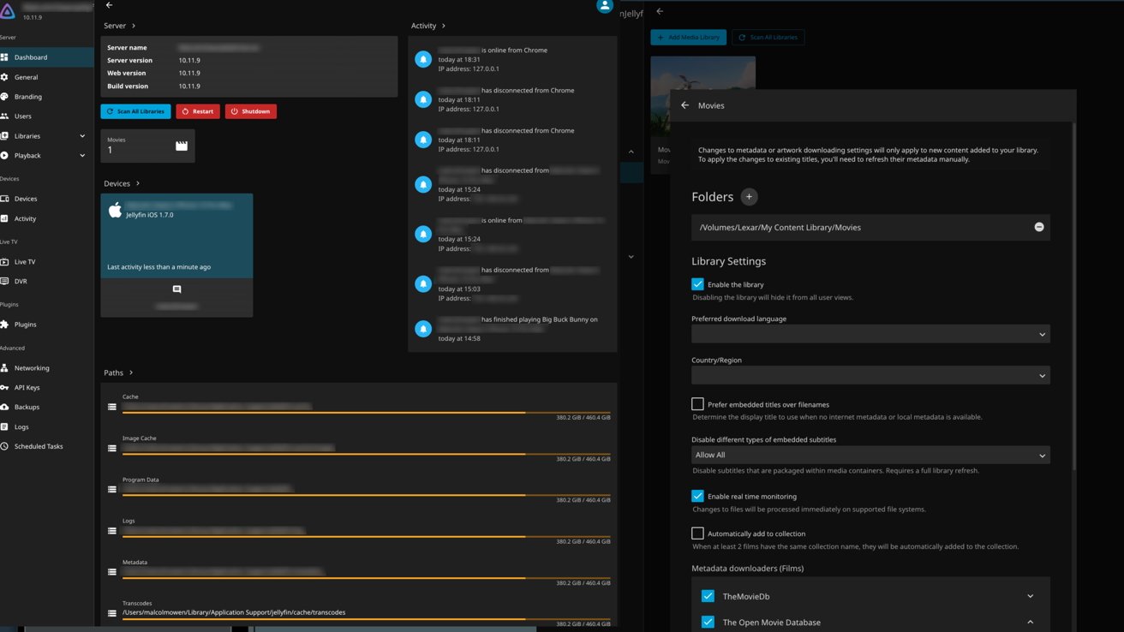Click the Image Cache path list icon
This screenshot has width=1124, height=632.
point(112,448)
